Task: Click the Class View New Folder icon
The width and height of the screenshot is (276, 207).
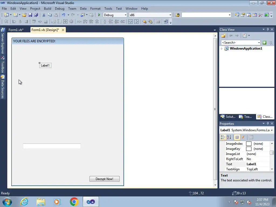Action: pos(223,36)
